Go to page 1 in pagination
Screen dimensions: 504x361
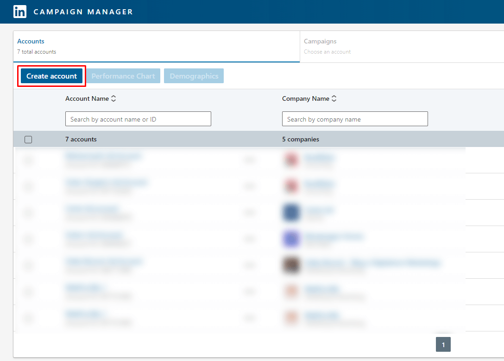[443, 344]
